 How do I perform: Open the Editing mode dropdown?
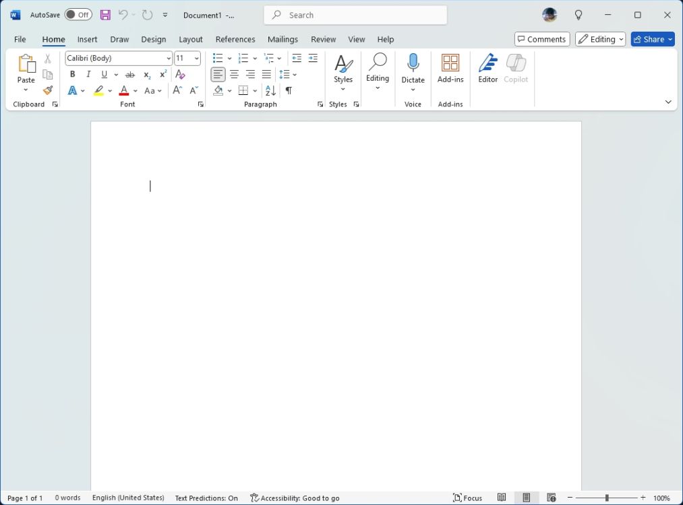click(600, 39)
